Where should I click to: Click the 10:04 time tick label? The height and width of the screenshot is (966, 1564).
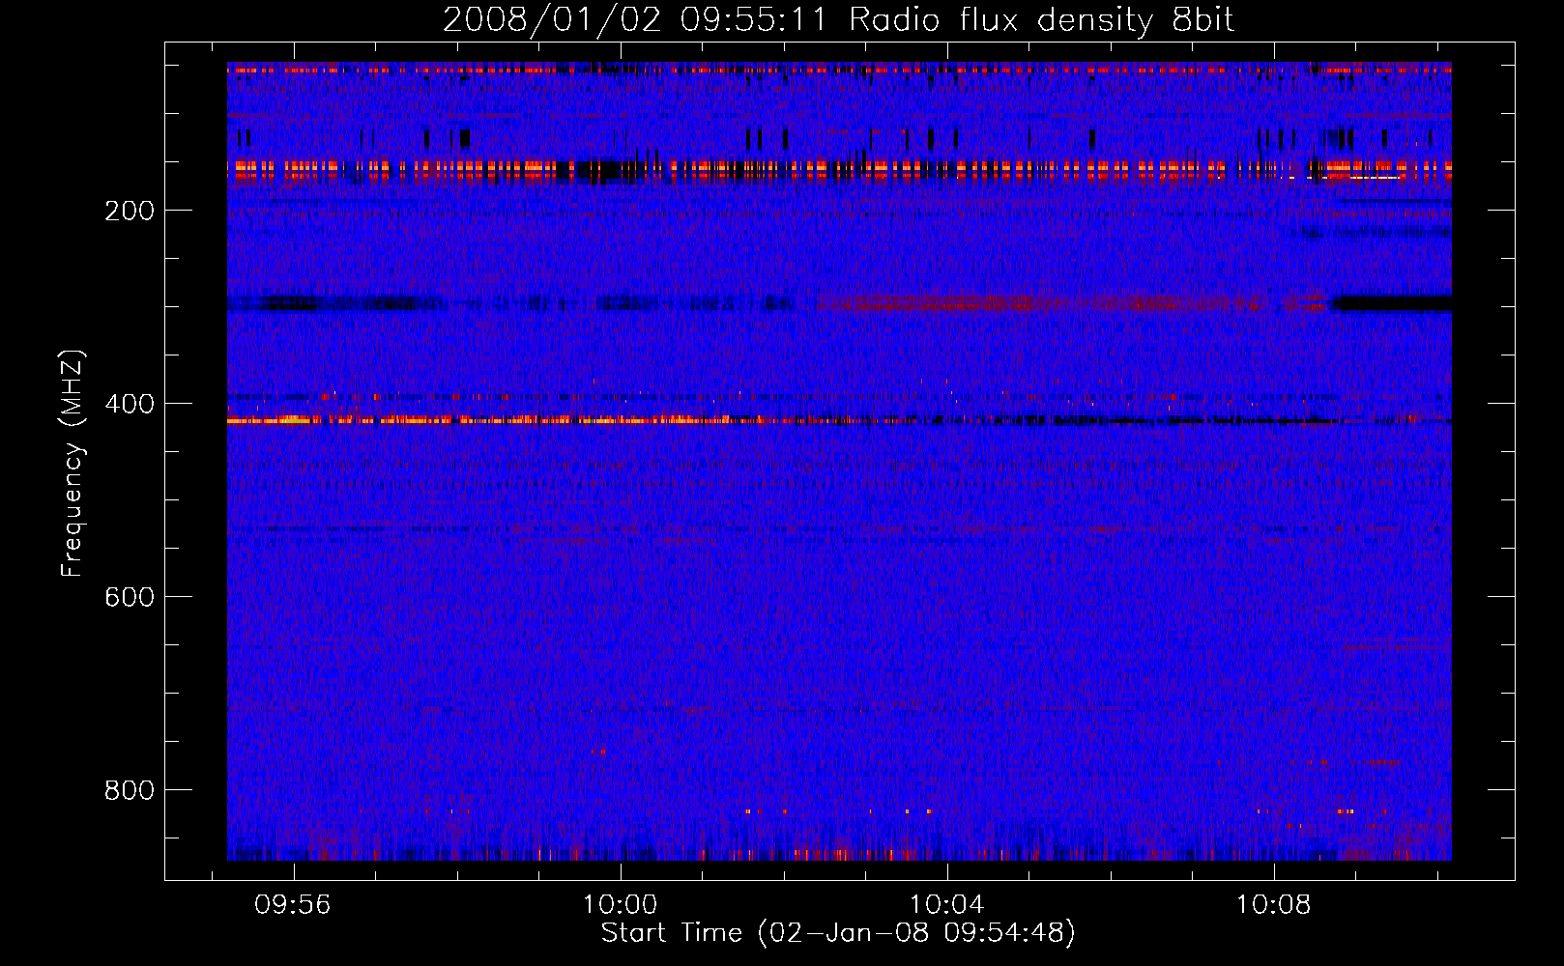pos(947,905)
